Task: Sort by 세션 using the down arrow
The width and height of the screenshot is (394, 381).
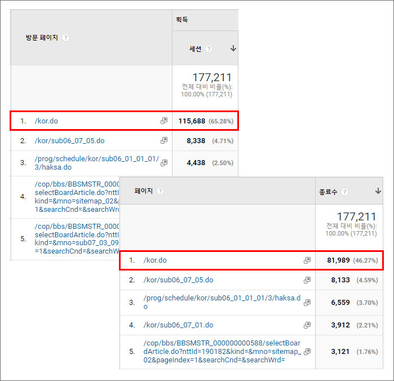Action: (x=233, y=49)
